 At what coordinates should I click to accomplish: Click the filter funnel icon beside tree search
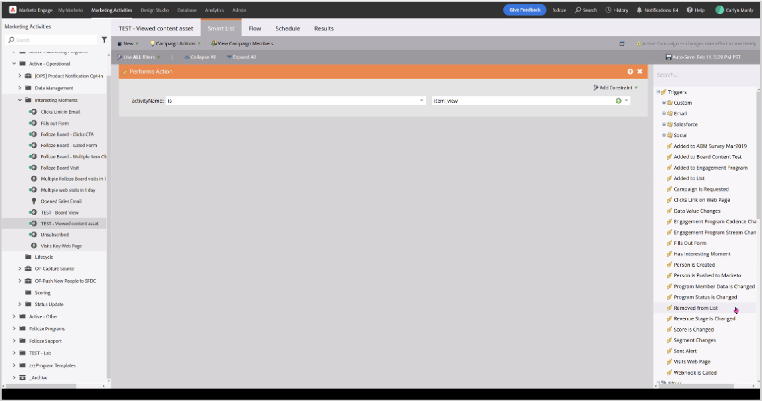point(104,40)
